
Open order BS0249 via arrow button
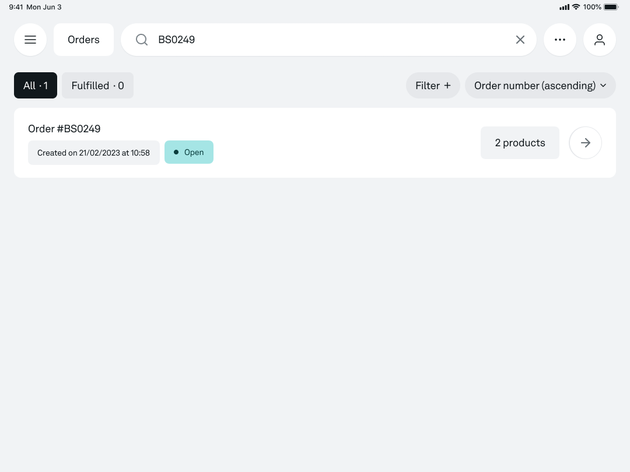coord(586,143)
